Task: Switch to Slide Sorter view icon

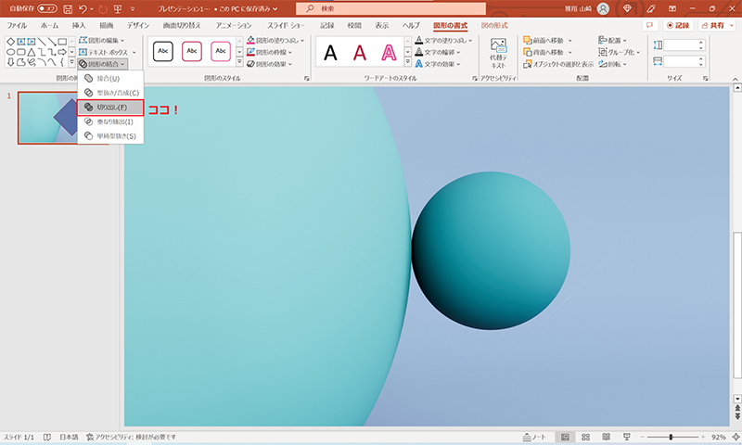Action: pyautogui.click(x=584, y=437)
